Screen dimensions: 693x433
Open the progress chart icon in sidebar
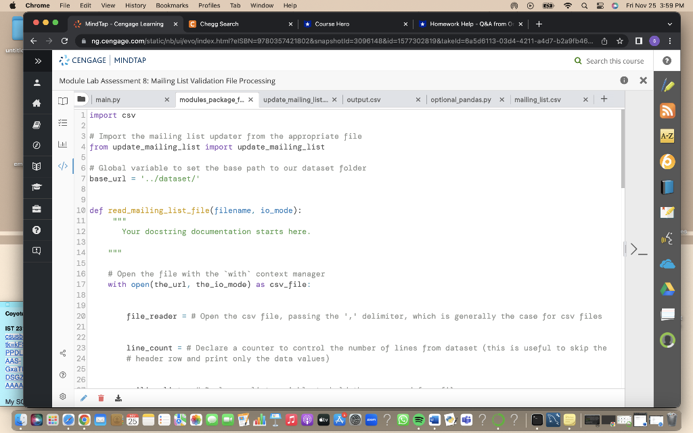pos(62,144)
